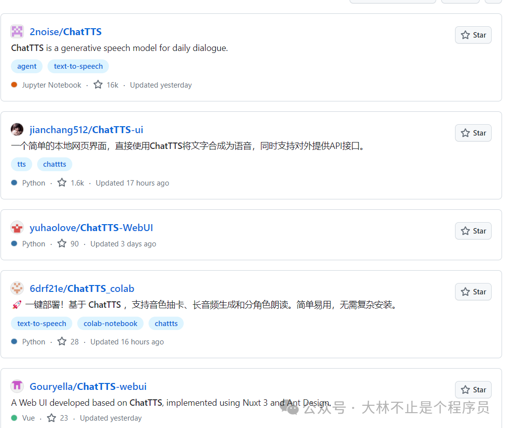Click the Gouryella avatar icon

(17, 386)
